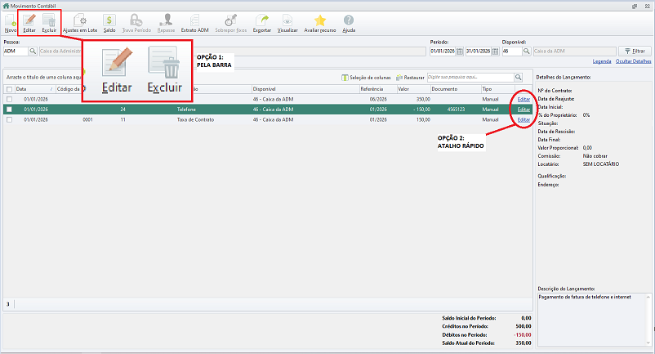Image resolution: width=655 pixels, height=354 pixels.
Task: Click the Pessoa search magnifier icon
Action: point(33,51)
